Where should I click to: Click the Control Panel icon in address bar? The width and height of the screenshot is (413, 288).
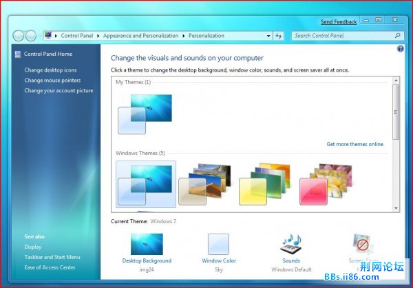pyautogui.click(x=48, y=35)
